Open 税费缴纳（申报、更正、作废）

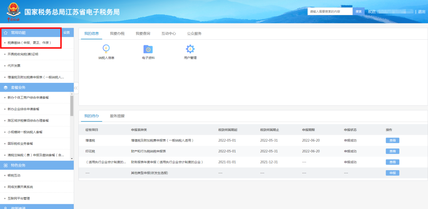click(x=29, y=42)
